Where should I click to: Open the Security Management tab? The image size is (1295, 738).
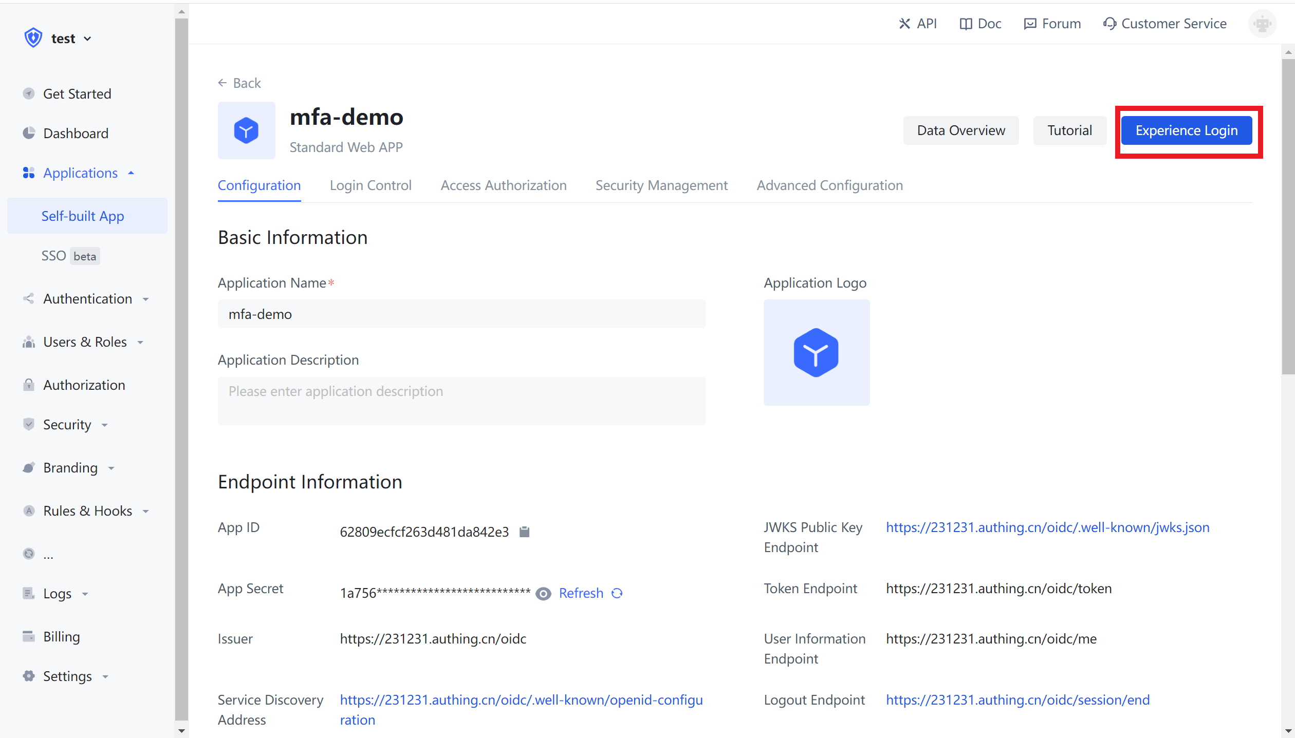pyautogui.click(x=661, y=185)
